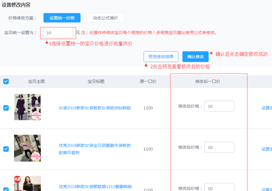Toggle checkbox for the 优秀2018新款女装聚数据1212 product row
The image size is (272, 191).
tap(6, 189)
